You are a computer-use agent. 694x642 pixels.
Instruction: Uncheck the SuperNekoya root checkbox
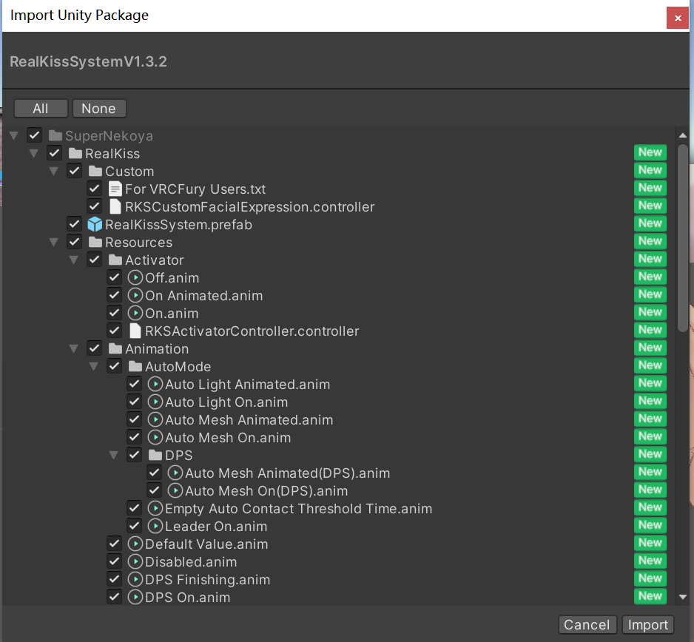[x=34, y=135]
